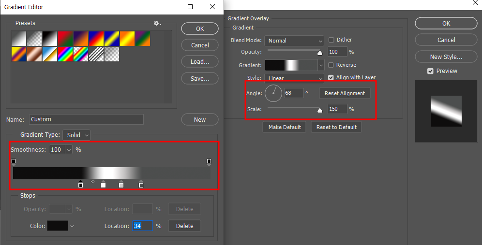This screenshot has width=482, height=245.
Task: Select the Orange, Yellow, Orange preset
Action: coord(127,39)
